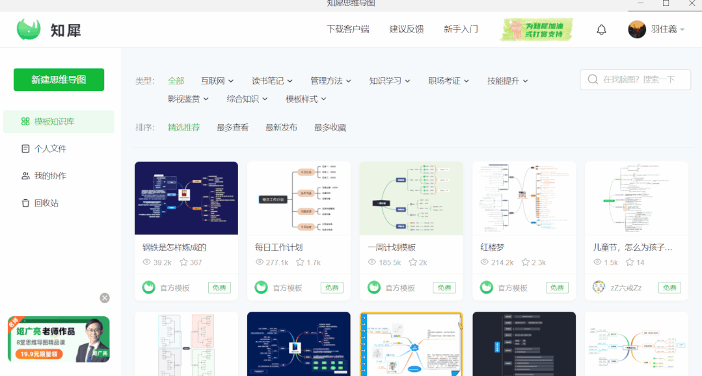
Task: Click the 红楼梦 template title
Action: (492, 247)
